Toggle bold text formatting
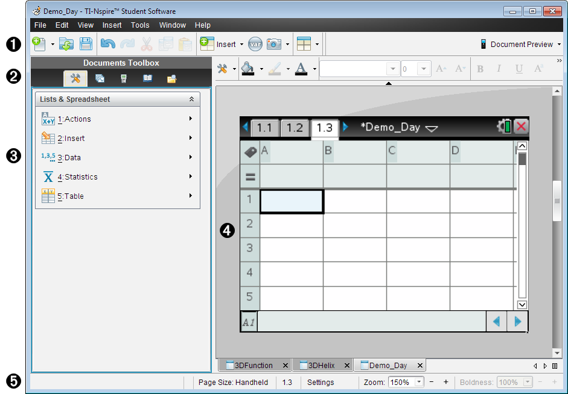 point(480,69)
